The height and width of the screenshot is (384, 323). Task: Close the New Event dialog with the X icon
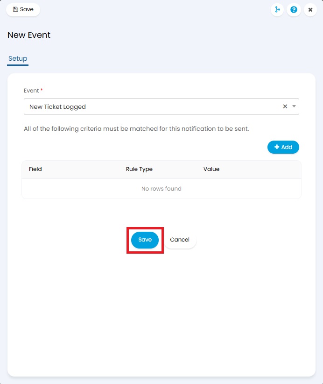pyautogui.click(x=310, y=9)
